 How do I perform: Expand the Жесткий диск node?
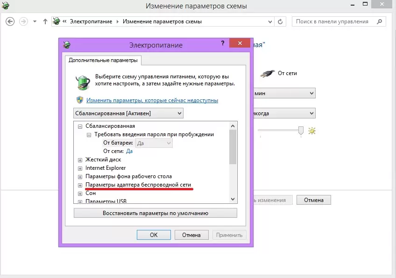[x=80, y=160]
